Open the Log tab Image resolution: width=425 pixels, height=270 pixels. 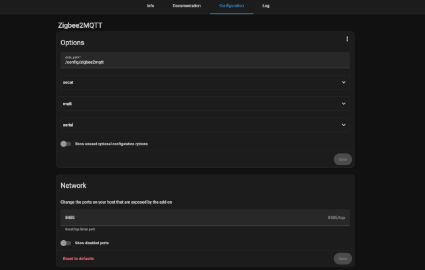click(266, 6)
